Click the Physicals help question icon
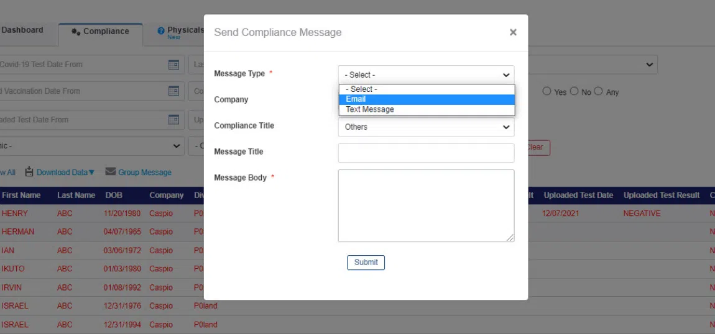This screenshot has width=715, height=334. point(161,30)
